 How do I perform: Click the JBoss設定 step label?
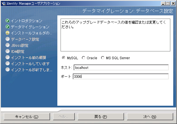point(20,45)
